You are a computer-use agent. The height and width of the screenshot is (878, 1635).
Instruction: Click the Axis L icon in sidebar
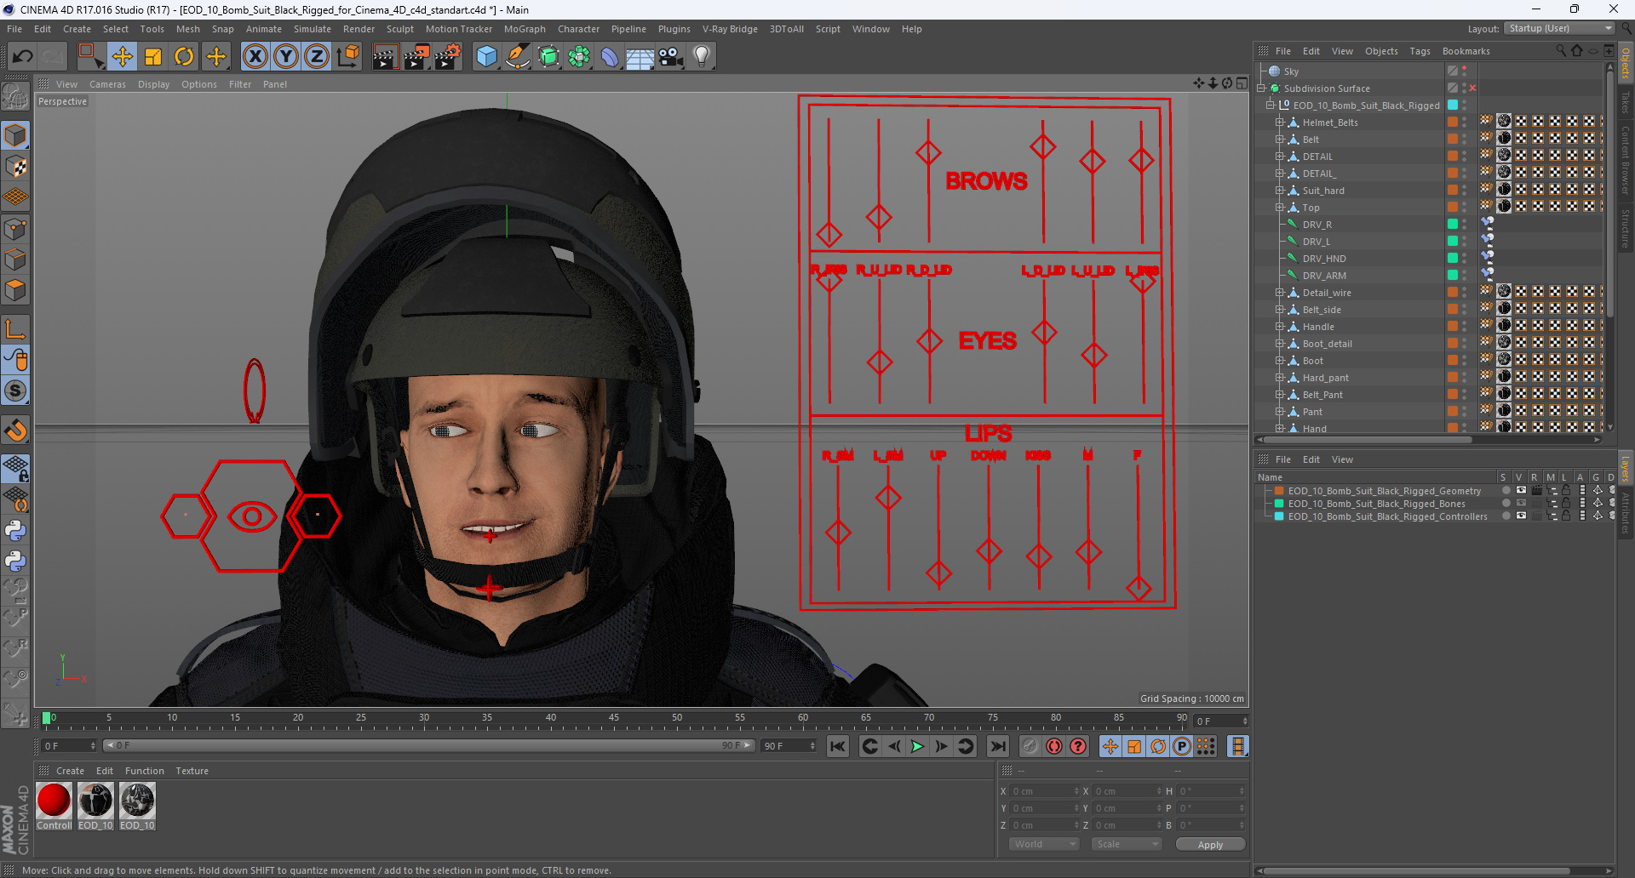tap(15, 329)
